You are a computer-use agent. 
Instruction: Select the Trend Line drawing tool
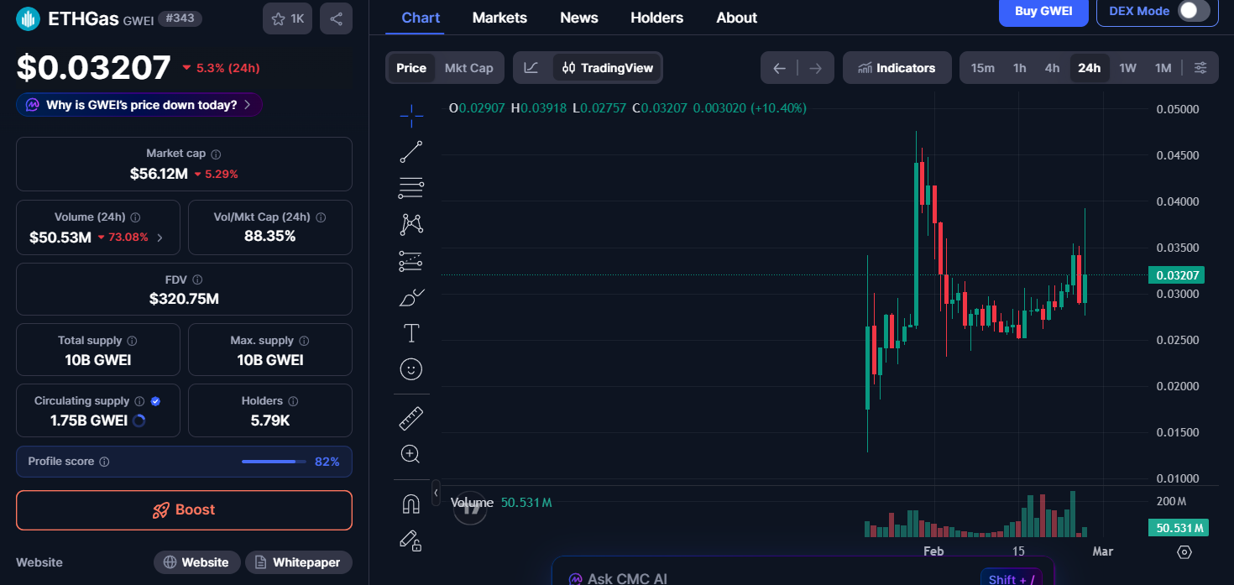coord(411,152)
